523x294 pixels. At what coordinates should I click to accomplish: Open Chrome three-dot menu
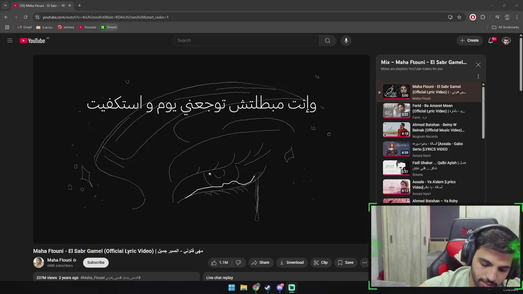click(517, 17)
